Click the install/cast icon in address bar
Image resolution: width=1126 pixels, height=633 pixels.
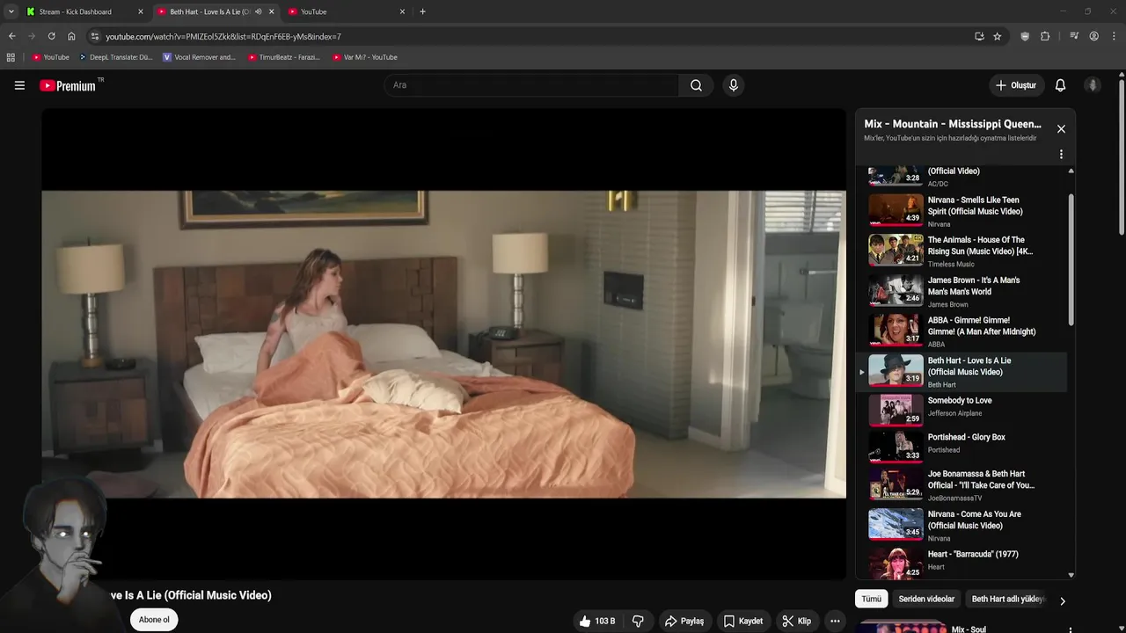[979, 36]
